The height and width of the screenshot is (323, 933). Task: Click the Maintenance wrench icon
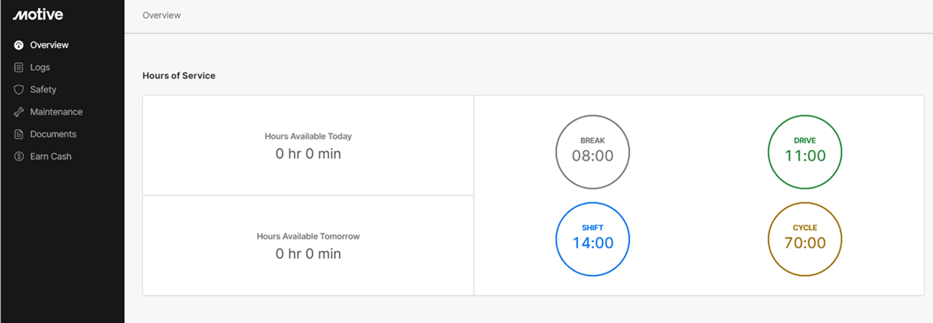click(x=19, y=112)
